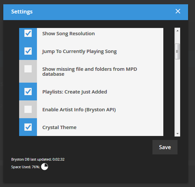Screen dimensions: 195x187
Task: Click scrollbar up arrow in settings list
Action: (178, 31)
